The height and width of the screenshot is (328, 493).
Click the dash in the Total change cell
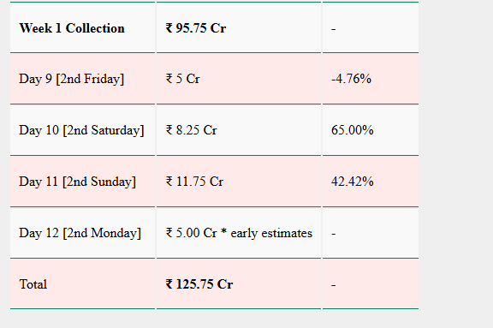click(333, 285)
